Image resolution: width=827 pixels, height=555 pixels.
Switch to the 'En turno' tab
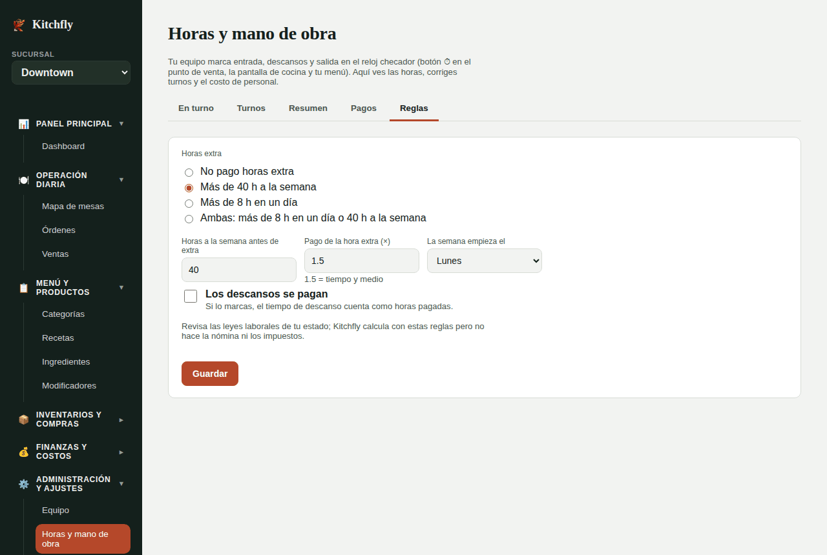click(196, 108)
